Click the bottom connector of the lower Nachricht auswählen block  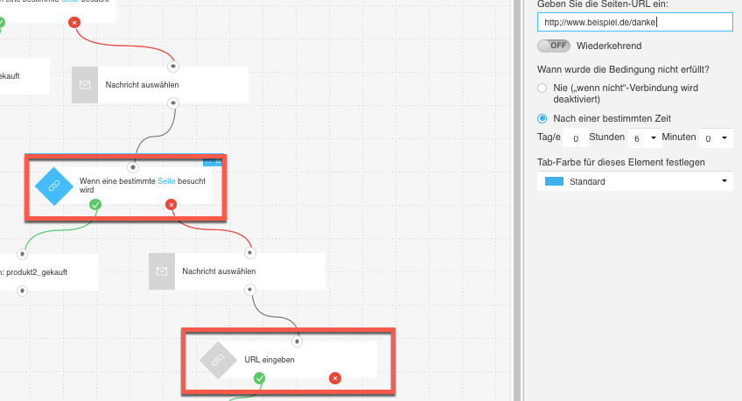point(250,289)
